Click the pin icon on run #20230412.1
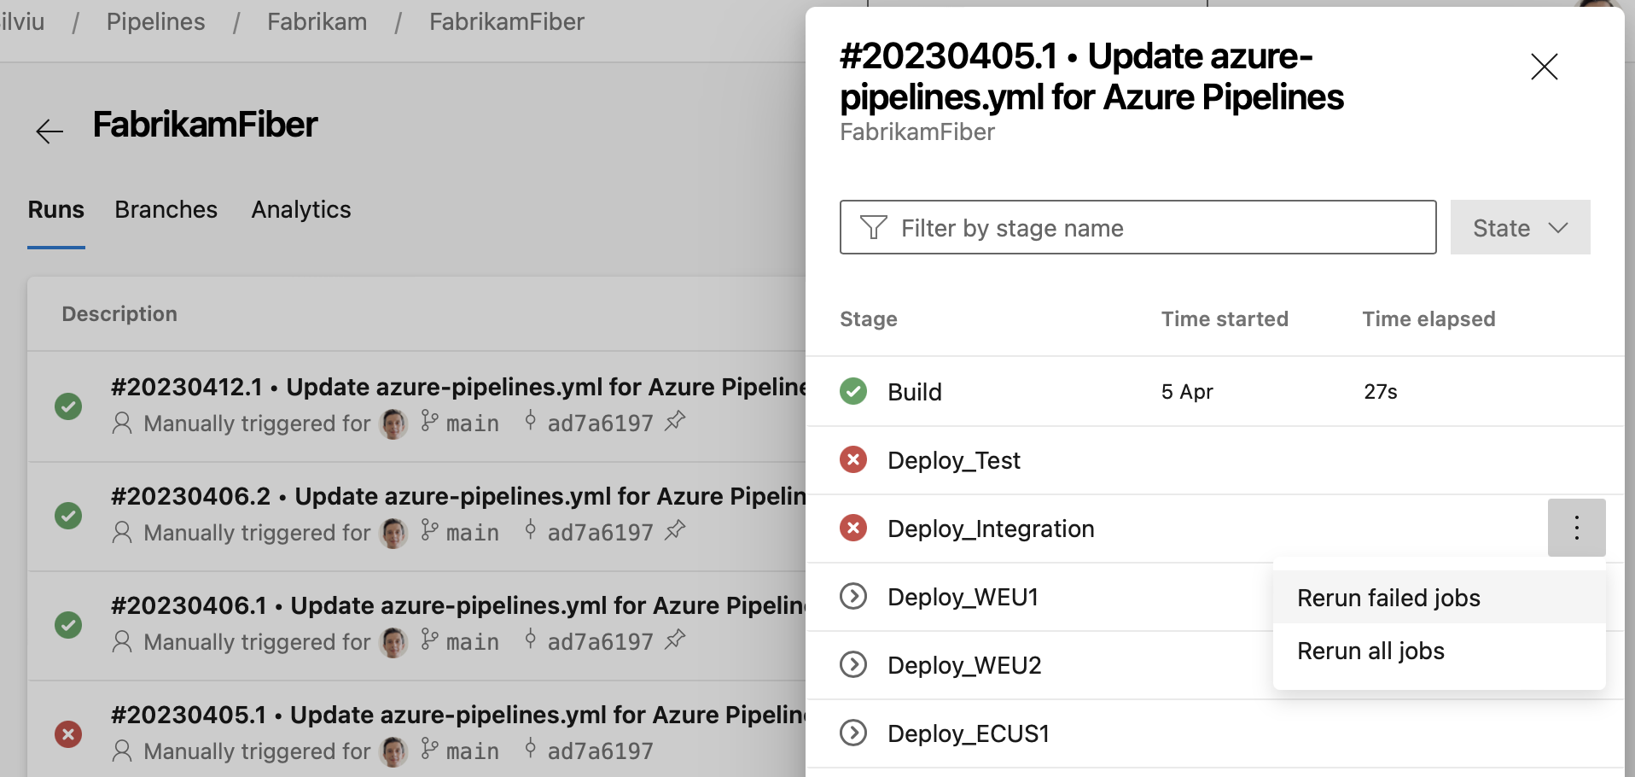 tap(675, 421)
